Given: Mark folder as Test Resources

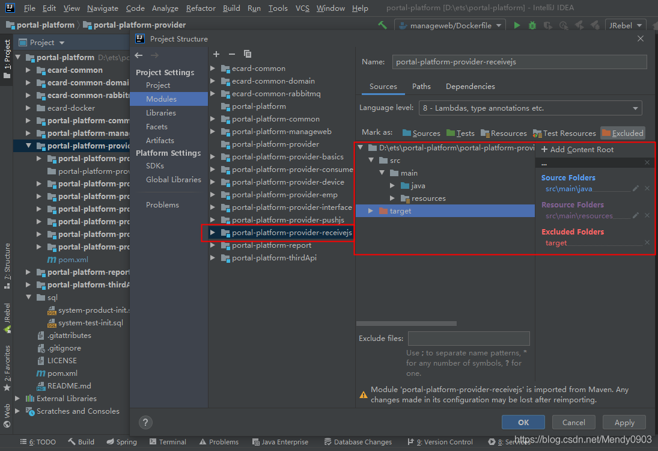Looking at the screenshot, I should (x=564, y=133).
